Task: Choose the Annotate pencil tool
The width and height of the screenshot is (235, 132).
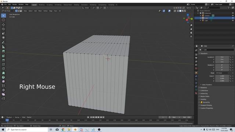Action: click(3, 43)
